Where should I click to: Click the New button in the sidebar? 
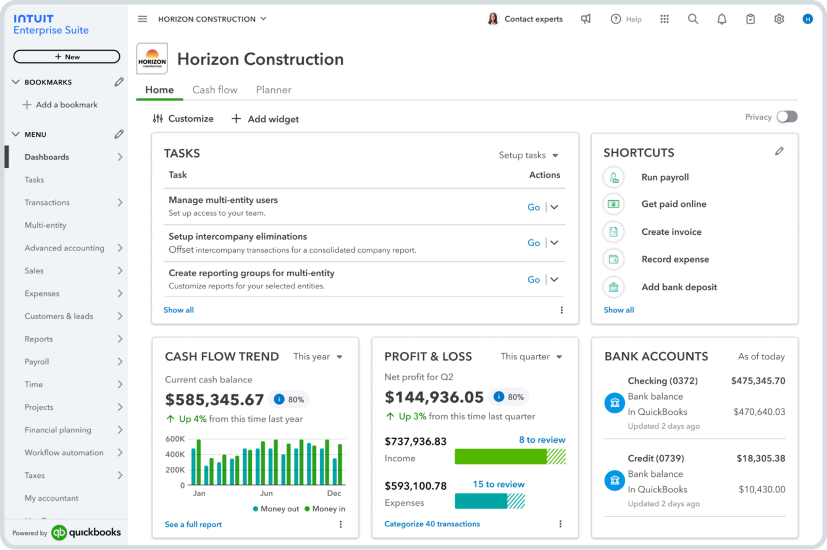[66, 56]
